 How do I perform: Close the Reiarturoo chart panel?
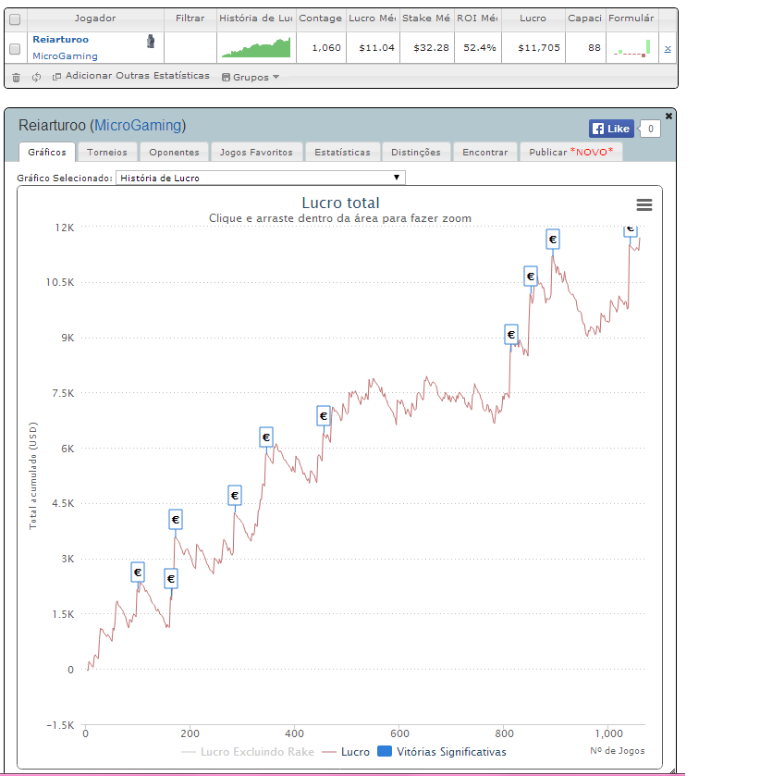pos(668,116)
